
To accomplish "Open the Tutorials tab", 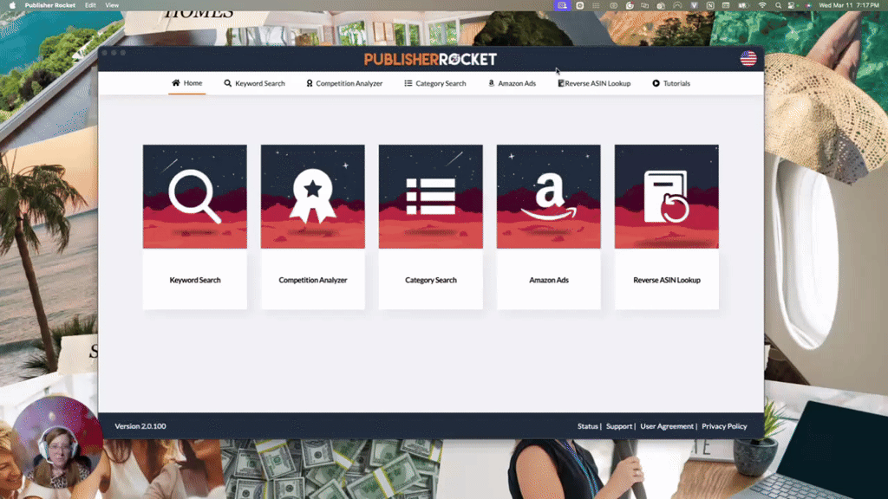I will pos(671,83).
